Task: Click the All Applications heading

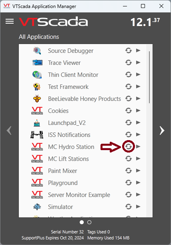Action: tap(39, 37)
